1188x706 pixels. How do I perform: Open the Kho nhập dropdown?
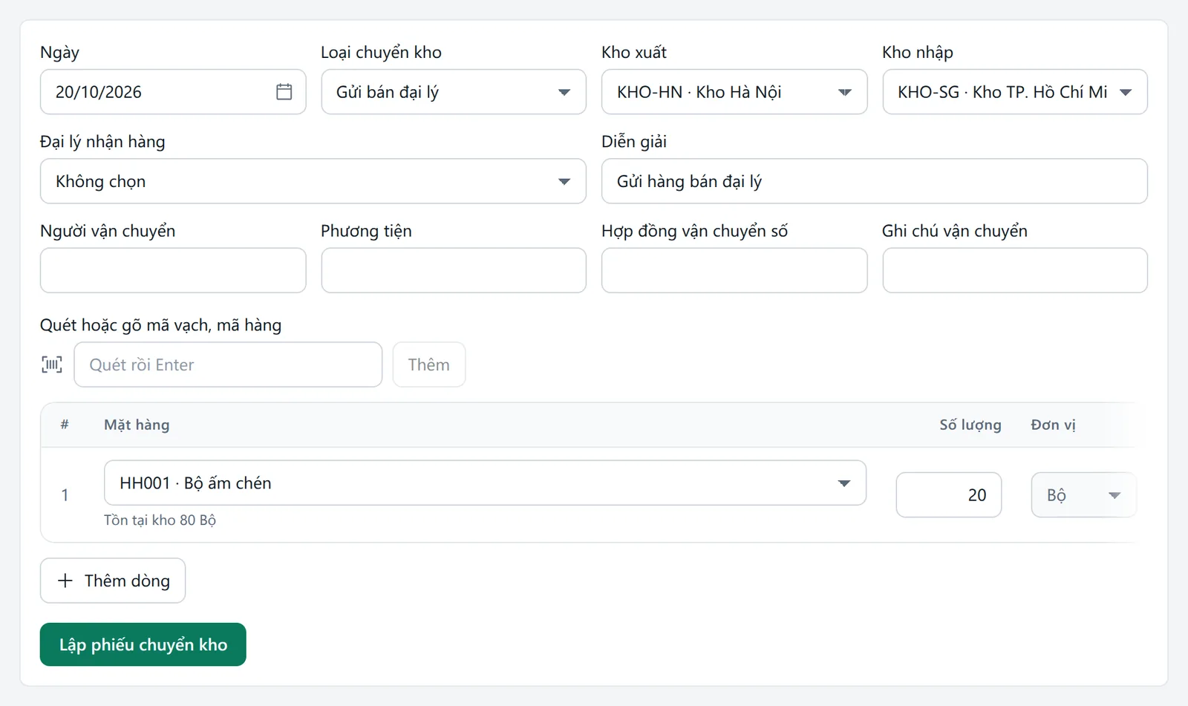click(x=1015, y=92)
